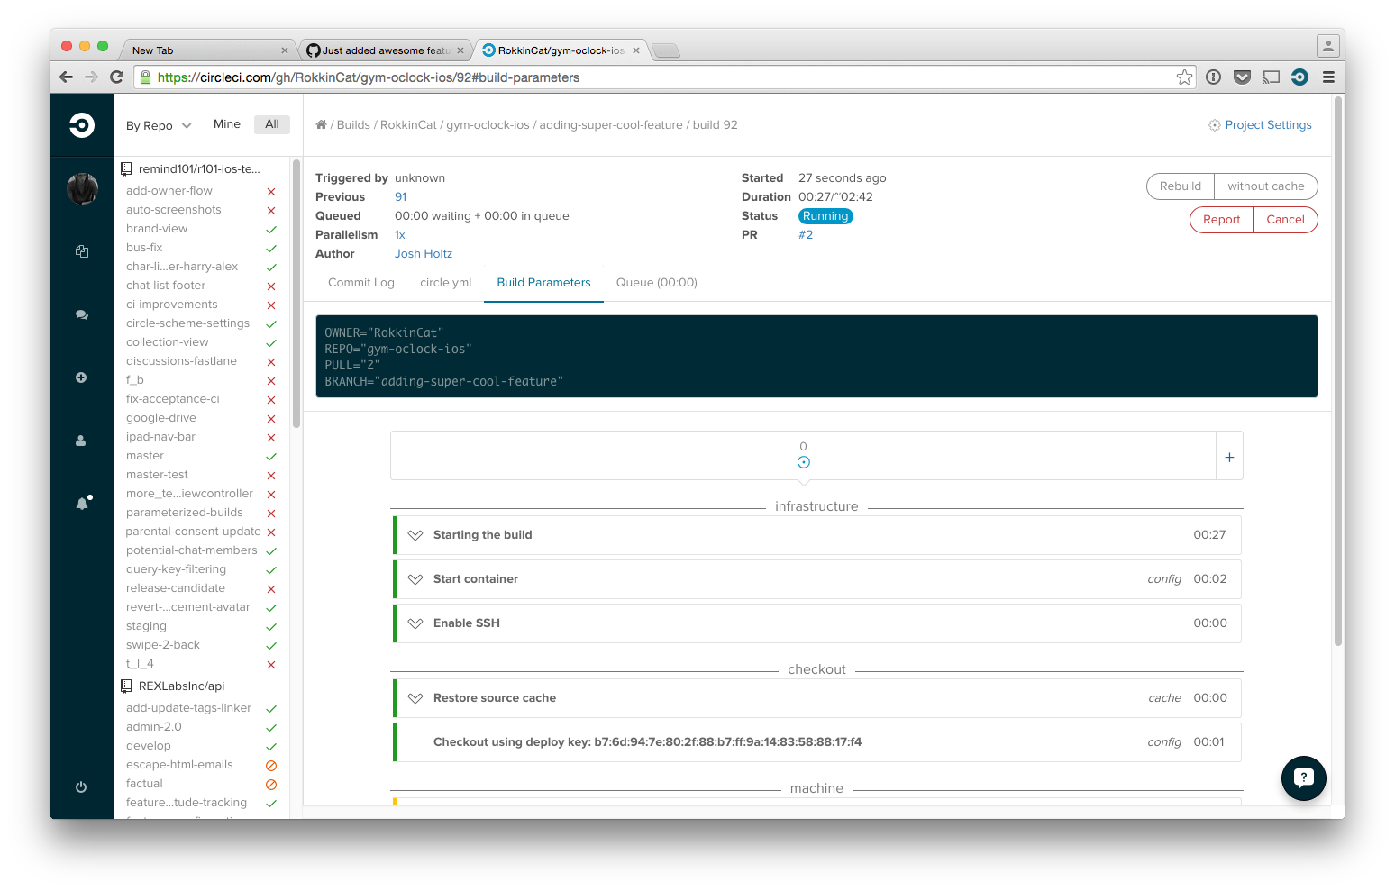This screenshot has width=1395, height=891.
Task: Open the help chat question bubble
Action: [1304, 778]
